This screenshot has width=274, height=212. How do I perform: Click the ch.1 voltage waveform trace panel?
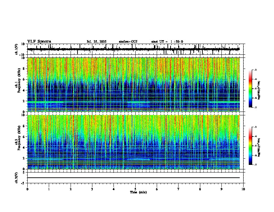click(x=135, y=49)
